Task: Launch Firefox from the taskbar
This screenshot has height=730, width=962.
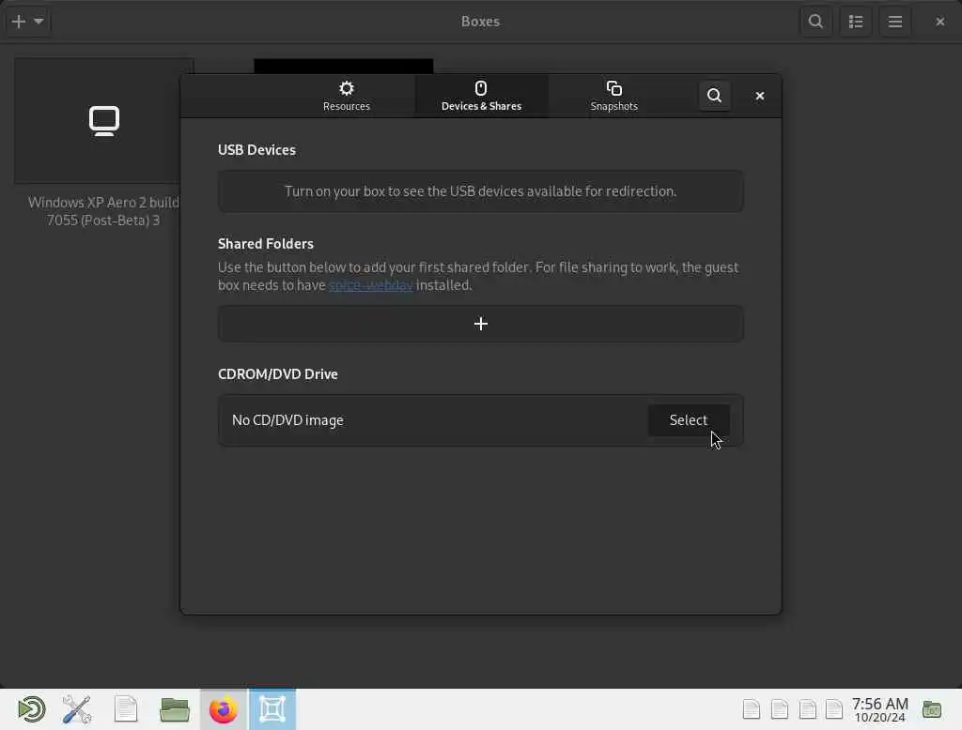Action: (224, 709)
